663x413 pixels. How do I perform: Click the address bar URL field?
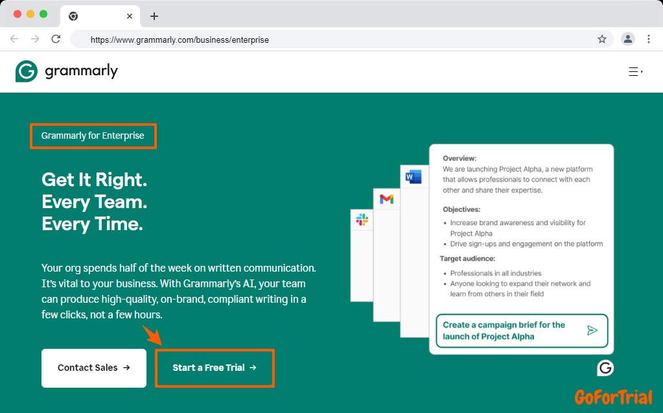coord(342,40)
